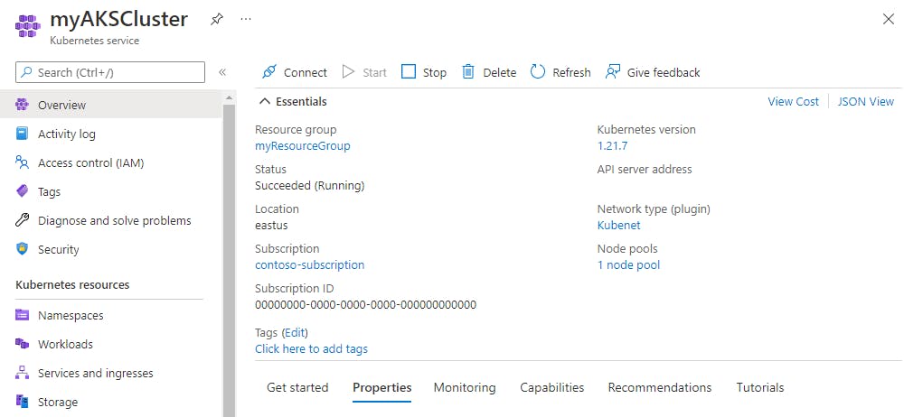Open the JSON View link

[866, 101]
